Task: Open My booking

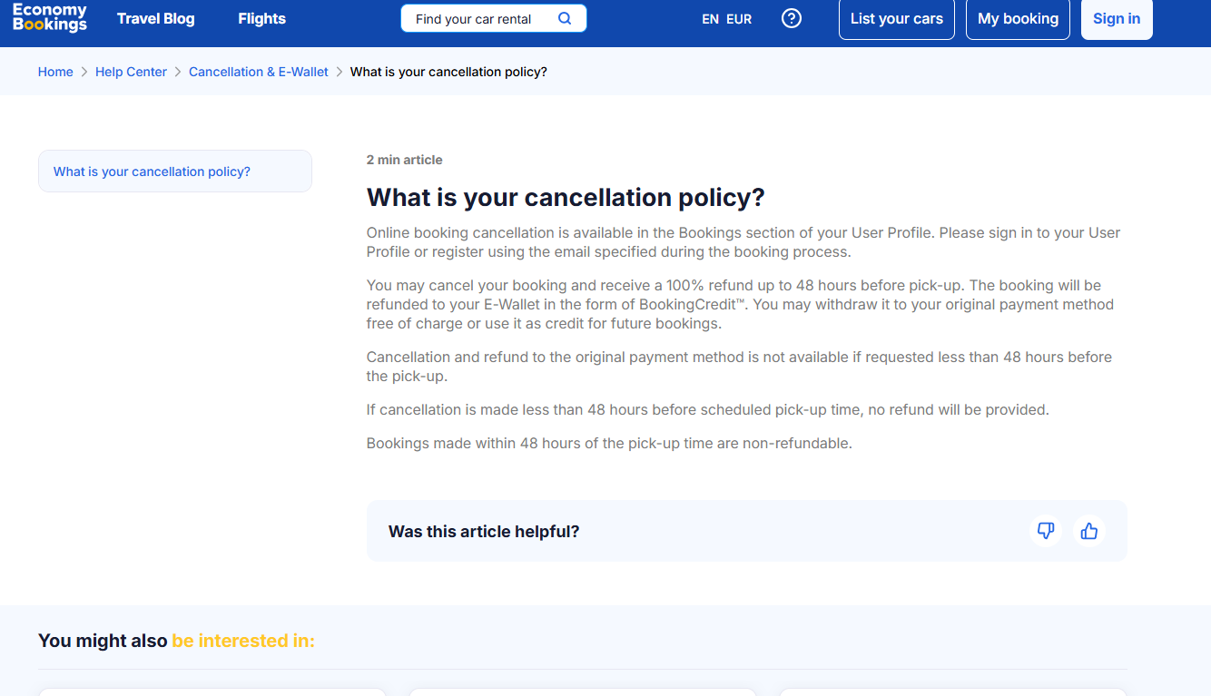Action: [x=1018, y=19]
